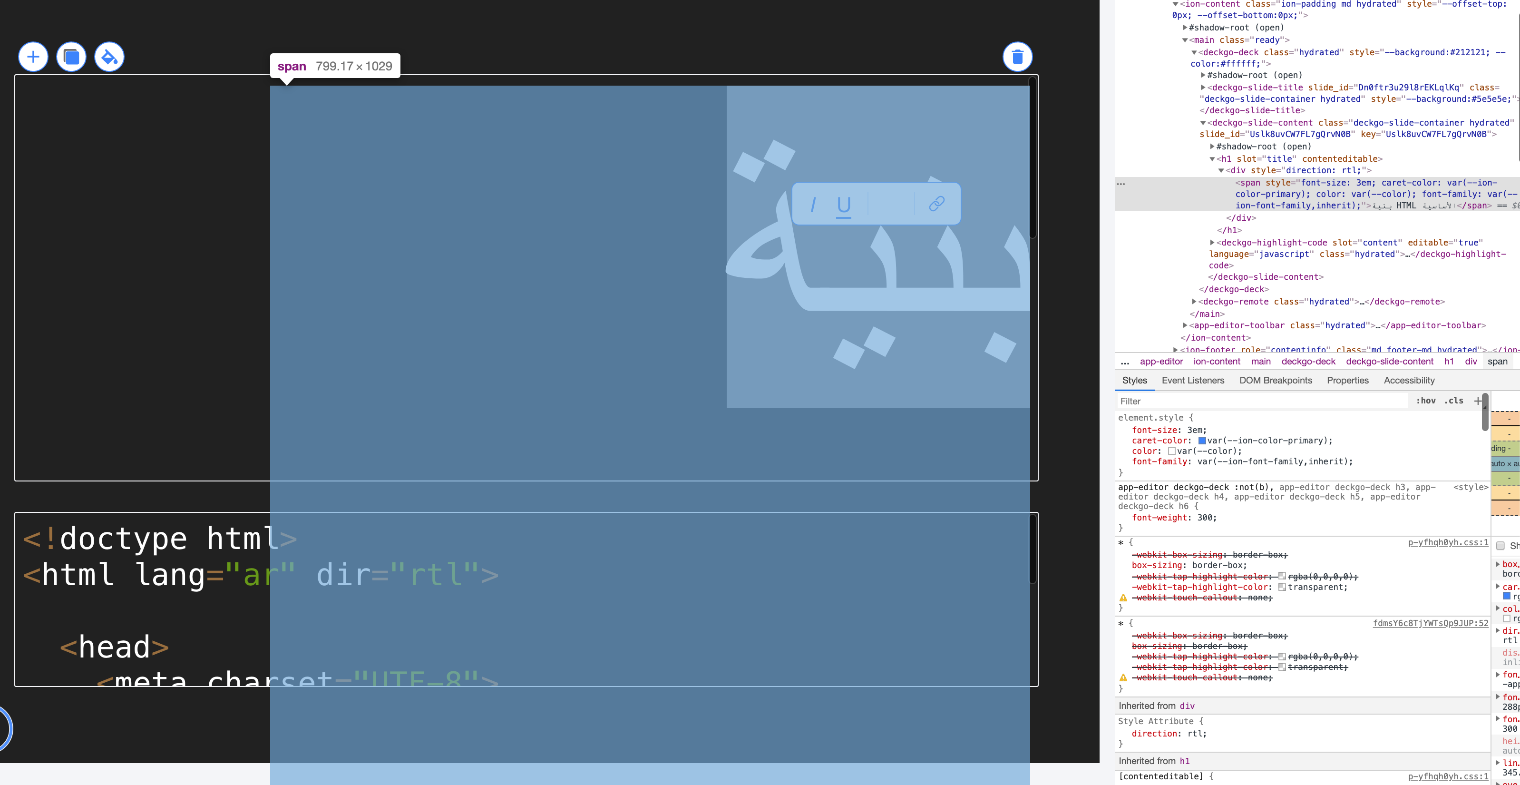Click the Styles pane vertical scrollbar
Image resolution: width=1520 pixels, height=785 pixels.
coord(1485,412)
